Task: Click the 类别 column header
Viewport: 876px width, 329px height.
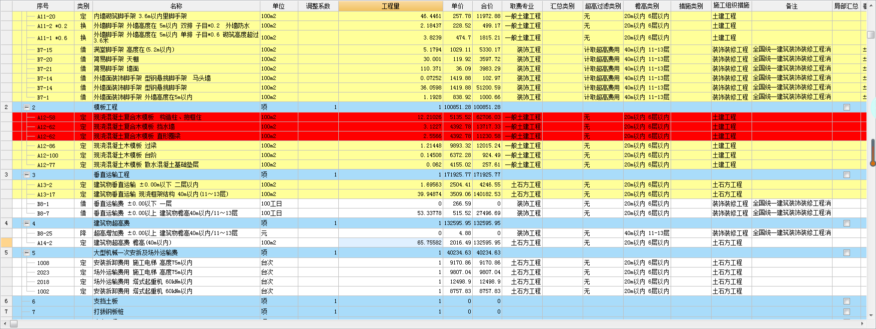Action: tap(83, 6)
